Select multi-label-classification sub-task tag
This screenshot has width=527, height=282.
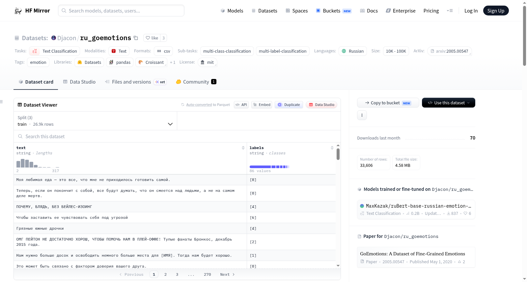283,51
